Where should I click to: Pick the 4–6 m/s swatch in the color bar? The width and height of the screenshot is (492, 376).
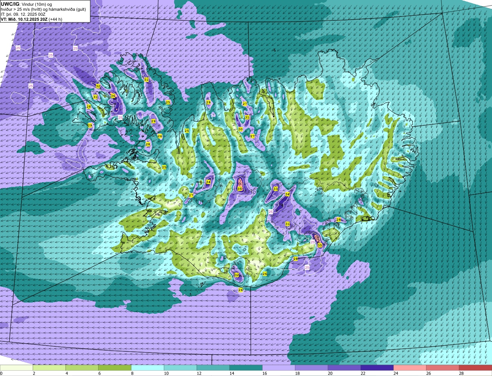coord(82,368)
